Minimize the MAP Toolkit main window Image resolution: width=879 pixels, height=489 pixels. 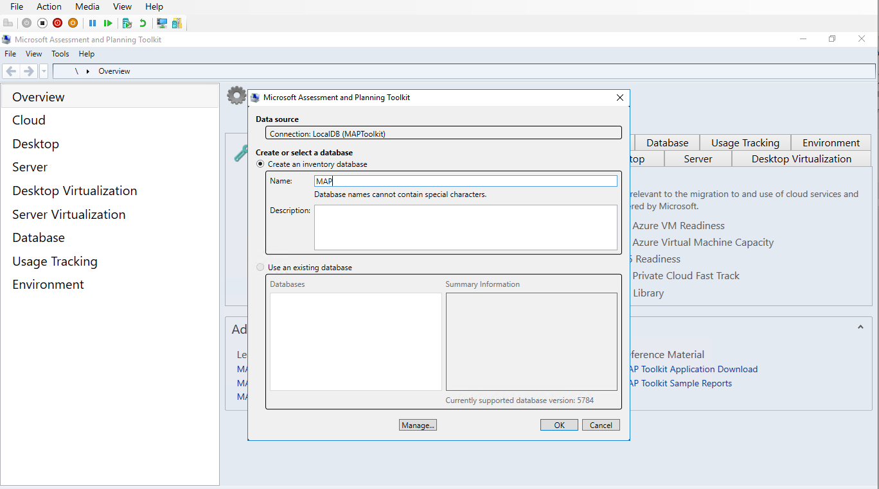click(803, 39)
